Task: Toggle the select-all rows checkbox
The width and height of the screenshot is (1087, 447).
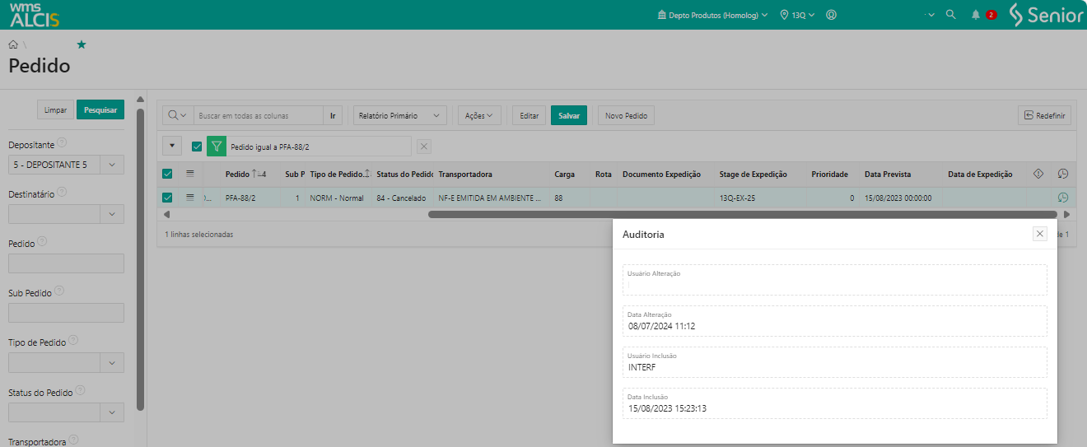Action: tap(168, 174)
